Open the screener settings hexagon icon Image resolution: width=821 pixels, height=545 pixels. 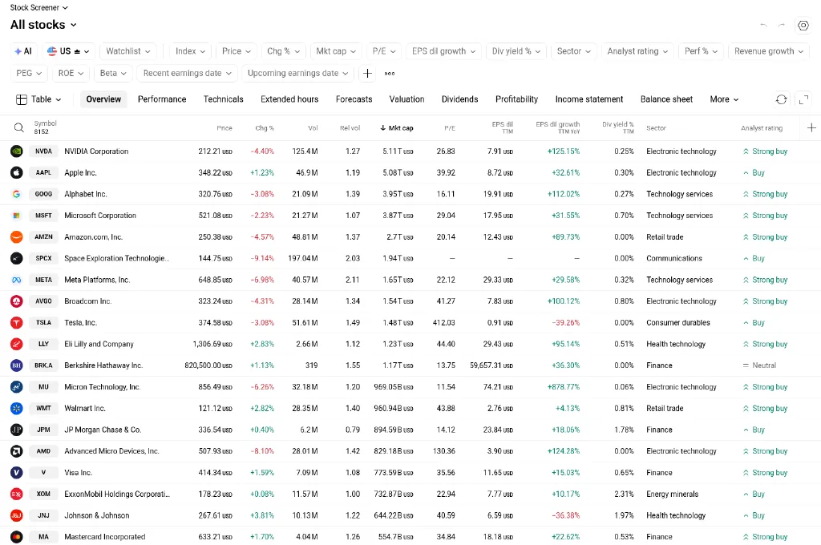pos(803,25)
